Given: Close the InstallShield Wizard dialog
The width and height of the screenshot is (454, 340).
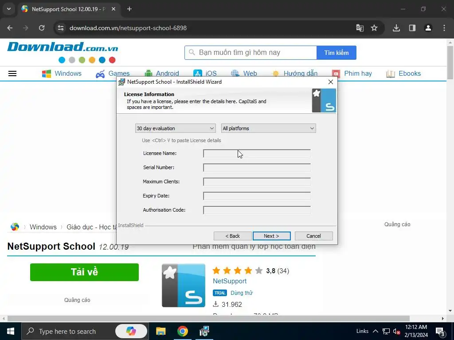Looking at the screenshot, I should tap(331, 82).
